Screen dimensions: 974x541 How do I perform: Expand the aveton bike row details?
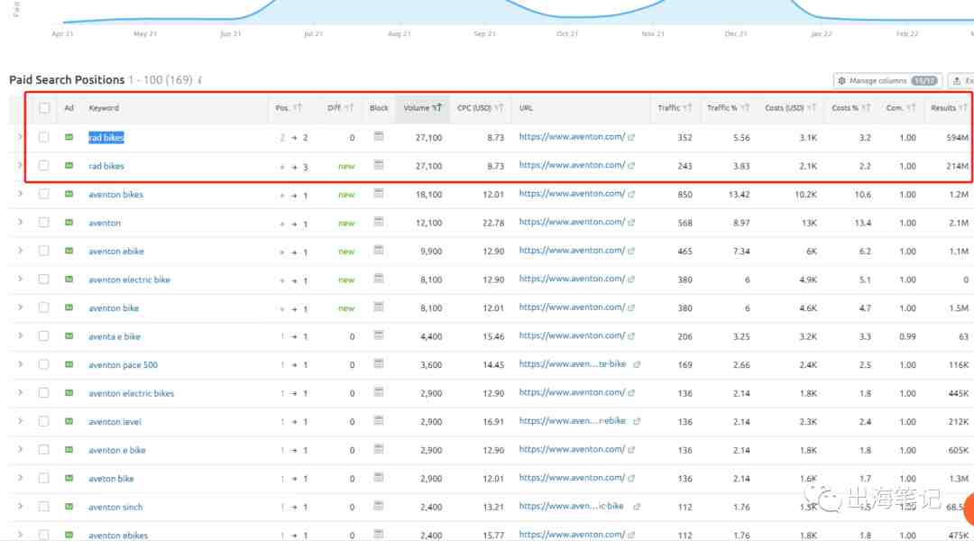[x=20, y=478]
